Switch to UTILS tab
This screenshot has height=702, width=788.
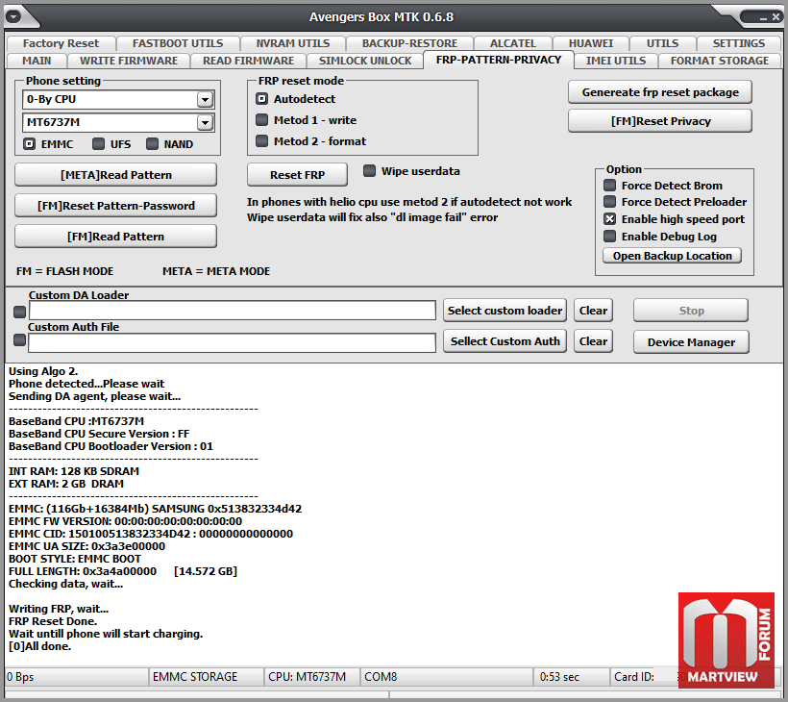662,43
